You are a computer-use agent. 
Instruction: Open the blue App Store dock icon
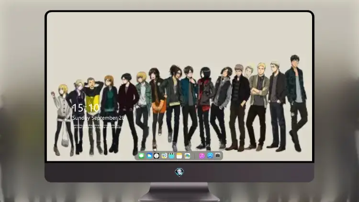(x=210, y=156)
